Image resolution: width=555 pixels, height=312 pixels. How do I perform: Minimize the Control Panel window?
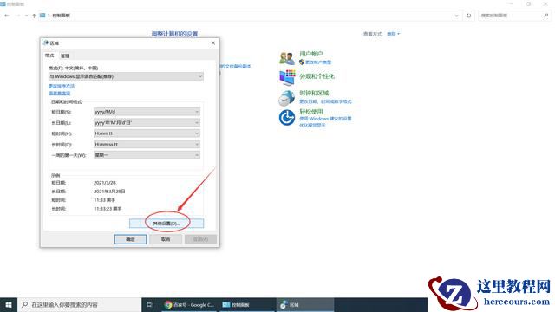tap(511, 3)
